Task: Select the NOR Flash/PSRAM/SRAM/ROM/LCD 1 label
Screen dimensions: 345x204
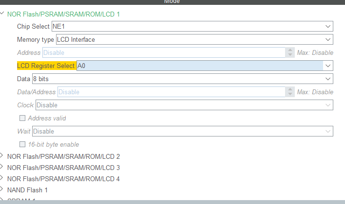Action: pyautogui.click(x=63, y=14)
